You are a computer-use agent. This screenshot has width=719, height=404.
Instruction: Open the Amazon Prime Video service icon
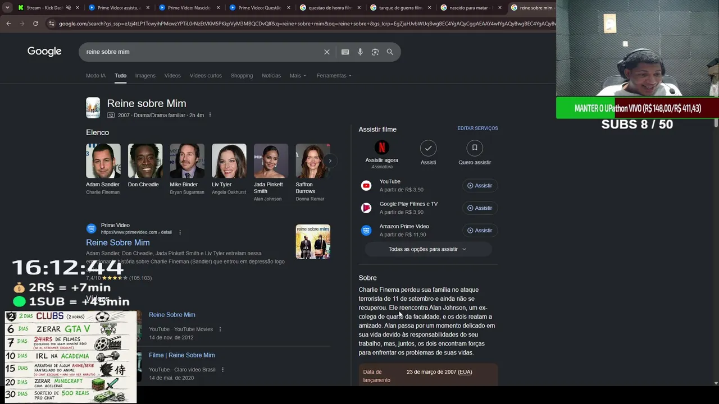click(x=366, y=231)
